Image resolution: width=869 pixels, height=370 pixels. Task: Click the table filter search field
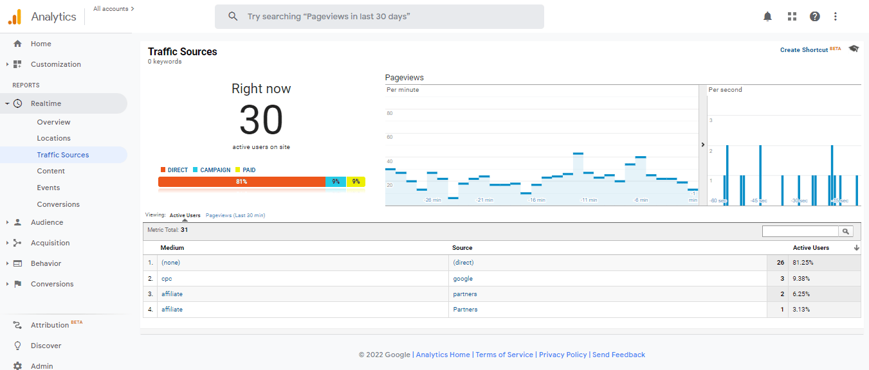(800, 231)
